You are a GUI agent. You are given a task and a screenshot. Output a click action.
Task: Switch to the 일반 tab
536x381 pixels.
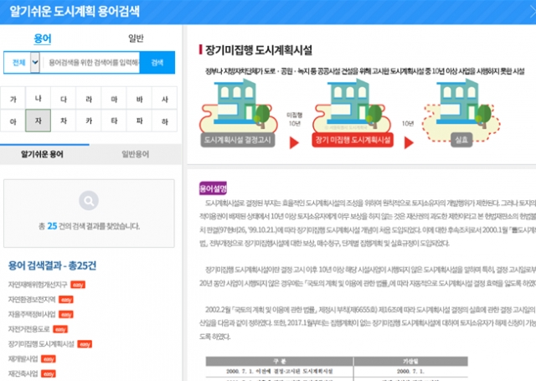[136, 38]
